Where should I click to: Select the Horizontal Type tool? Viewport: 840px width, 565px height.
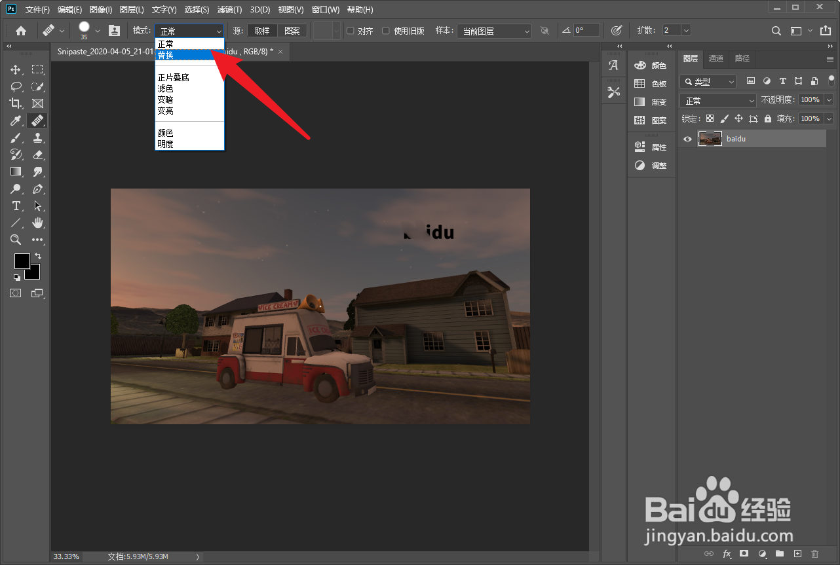tap(16, 206)
